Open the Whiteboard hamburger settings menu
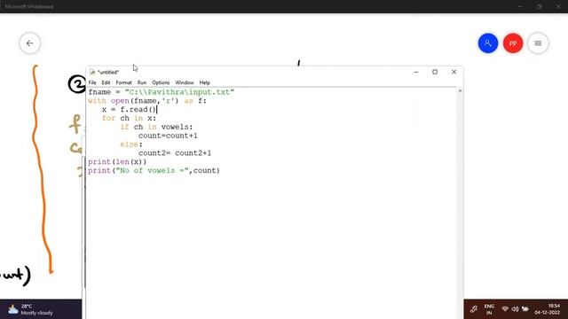Image resolution: width=568 pixels, height=319 pixels. coord(538,43)
